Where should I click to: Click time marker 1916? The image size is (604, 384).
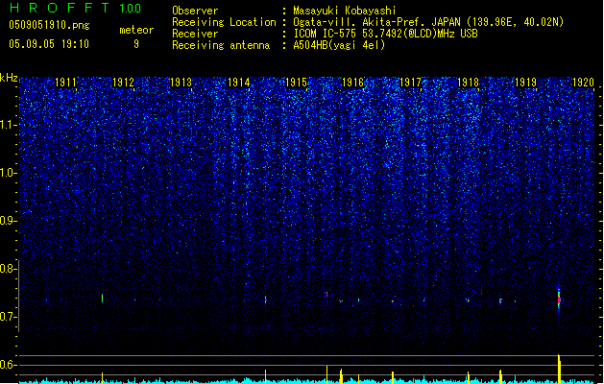353,83
